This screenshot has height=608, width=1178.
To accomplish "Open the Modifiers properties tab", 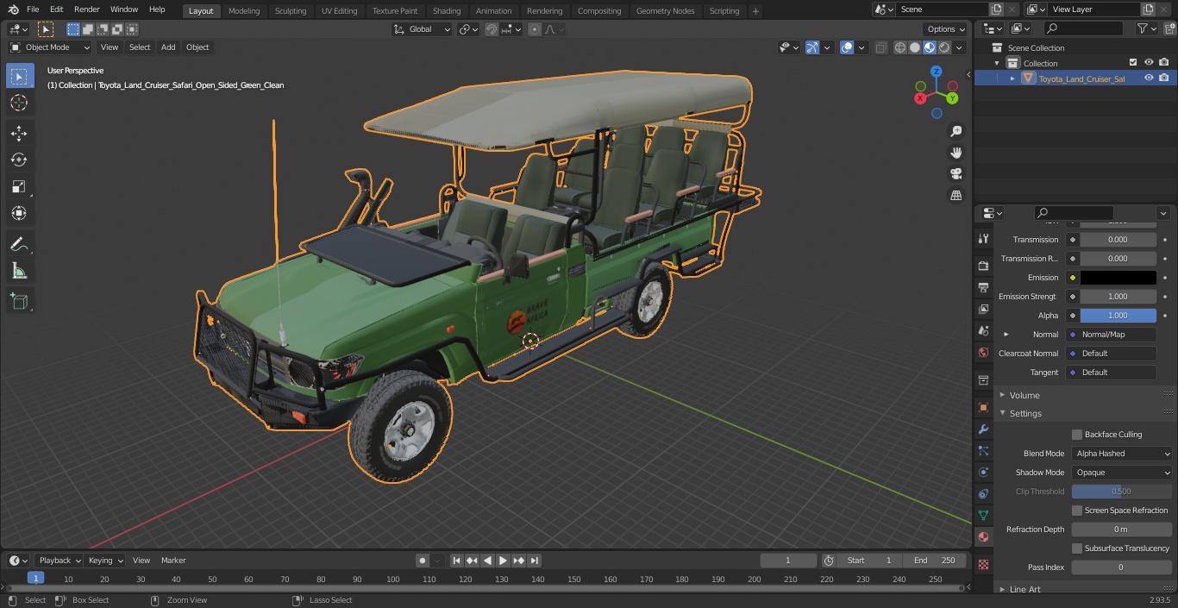I will click(983, 429).
